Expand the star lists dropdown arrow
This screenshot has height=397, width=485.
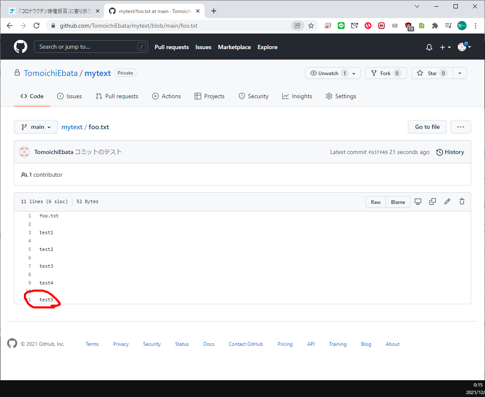(x=460, y=73)
